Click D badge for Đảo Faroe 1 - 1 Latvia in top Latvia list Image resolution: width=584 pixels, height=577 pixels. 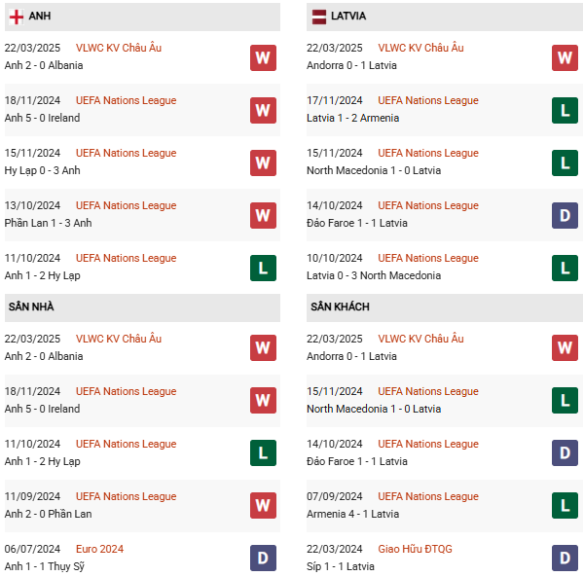pyautogui.click(x=565, y=216)
